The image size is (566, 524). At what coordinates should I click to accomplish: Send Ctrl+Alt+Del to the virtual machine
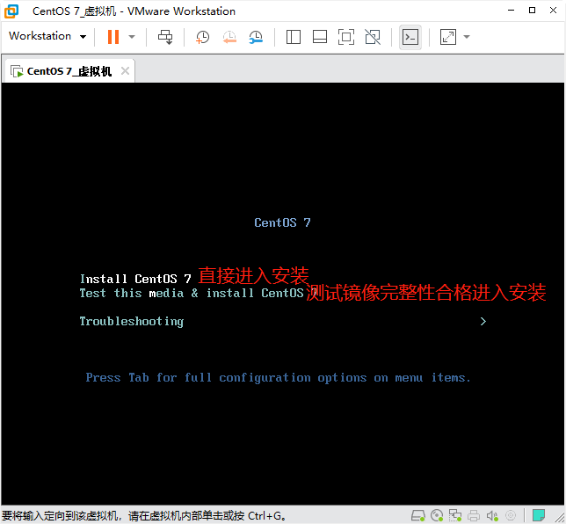(x=166, y=37)
